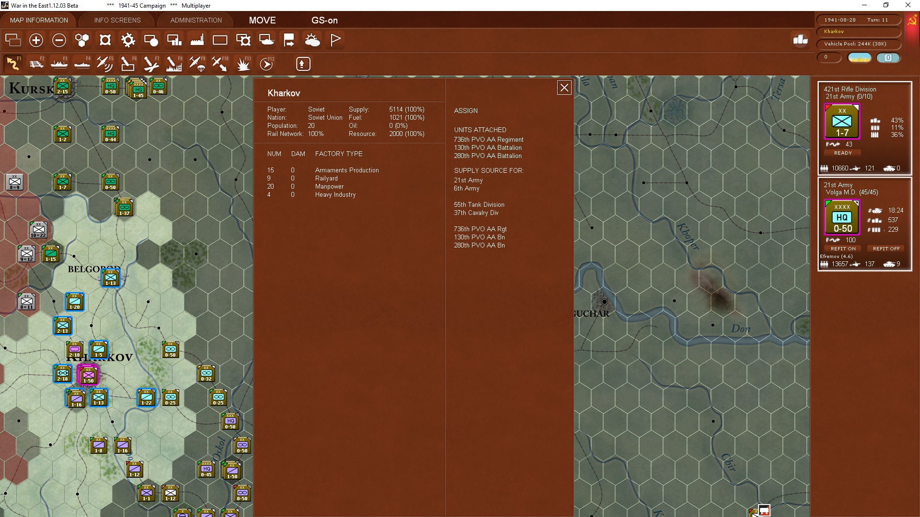920x517 pixels.
Task: Select the magenta-highlighted 1-50 unit at Kharkov
Action: 88,374
